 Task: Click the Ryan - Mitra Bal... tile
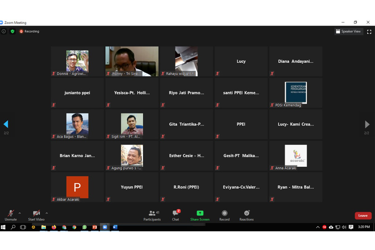(x=296, y=187)
